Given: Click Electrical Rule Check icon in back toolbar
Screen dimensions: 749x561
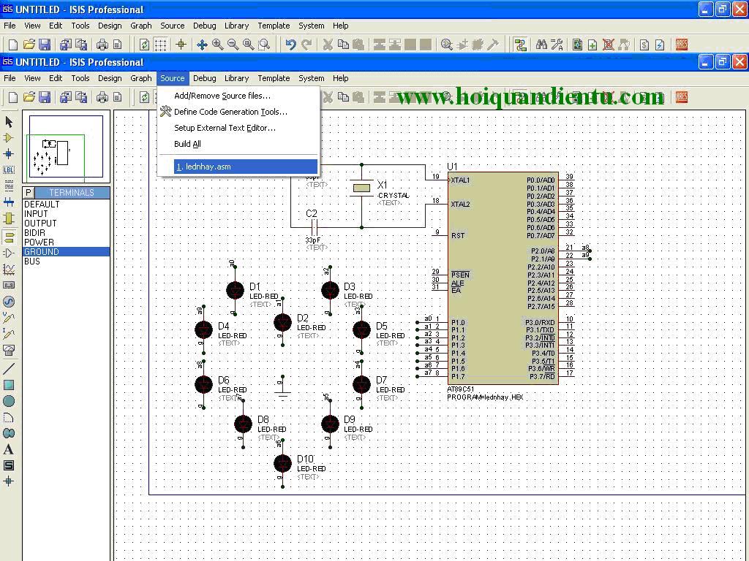Looking at the screenshot, I should (x=660, y=45).
